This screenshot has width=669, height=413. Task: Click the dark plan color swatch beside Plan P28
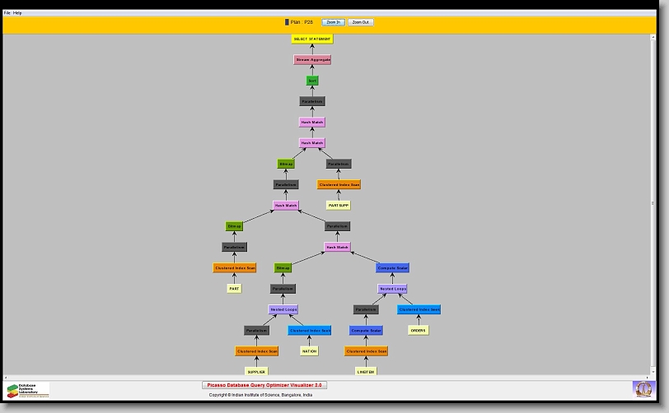287,22
